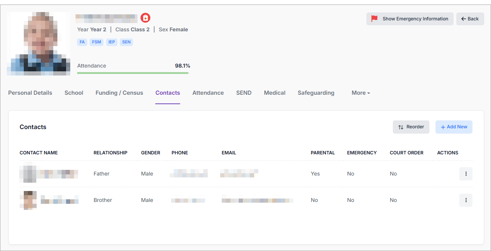Click the red flag emergency icon

click(374, 18)
